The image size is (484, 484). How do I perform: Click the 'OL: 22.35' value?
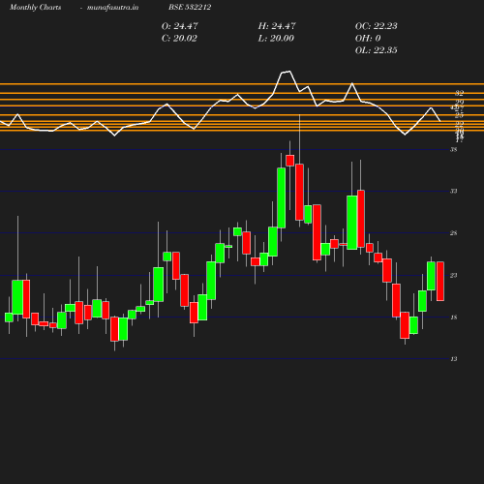pyautogui.click(x=377, y=50)
